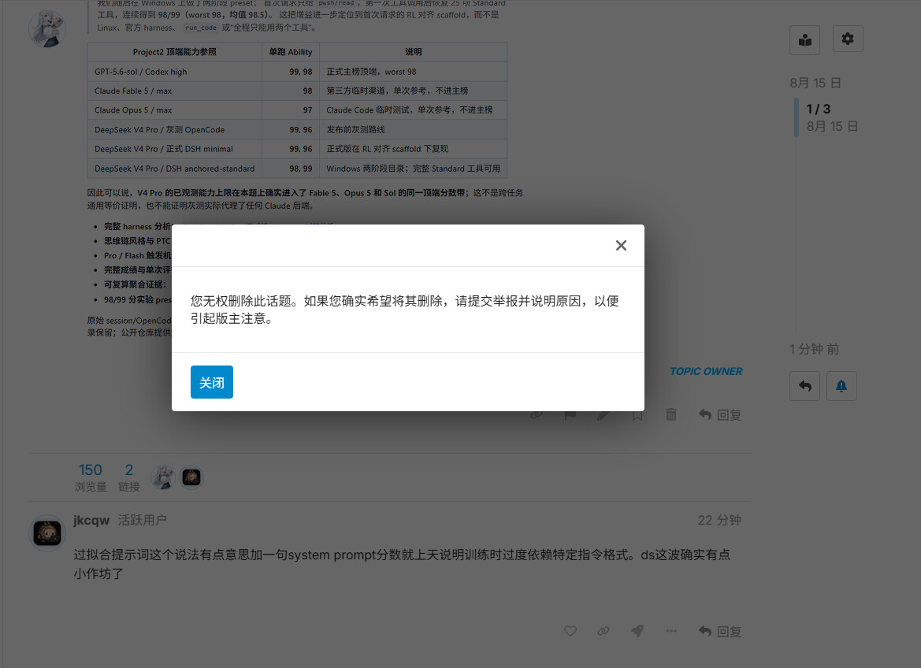Click the 说明 column header
The height and width of the screenshot is (668, 921).
pyautogui.click(x=413, y=52)
